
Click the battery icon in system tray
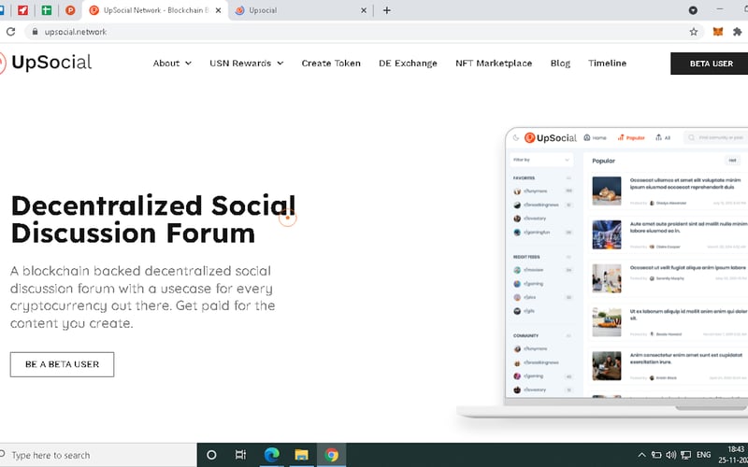click(656, 455)
